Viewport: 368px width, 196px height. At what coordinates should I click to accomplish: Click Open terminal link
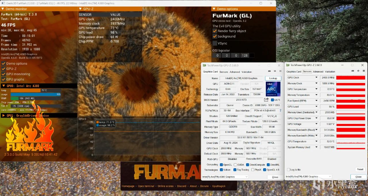tap(146, 186)
